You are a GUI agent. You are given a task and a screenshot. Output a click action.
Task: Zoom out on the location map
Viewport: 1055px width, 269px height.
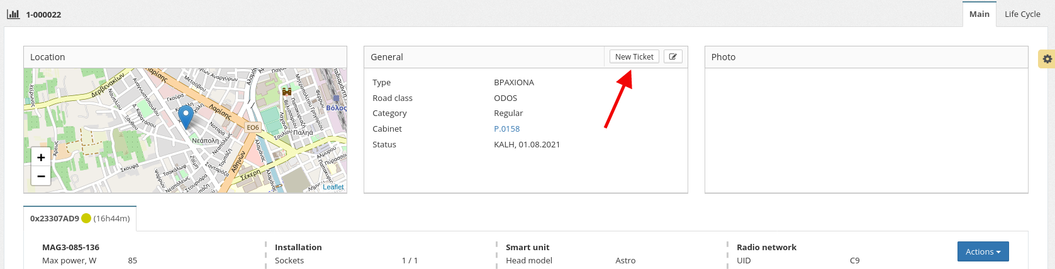41,176
